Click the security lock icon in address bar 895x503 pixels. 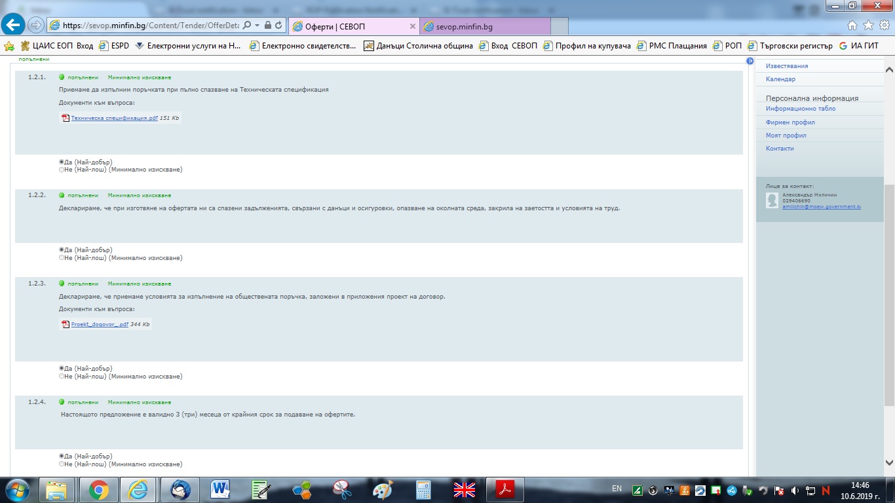click(x=268, y=25)
